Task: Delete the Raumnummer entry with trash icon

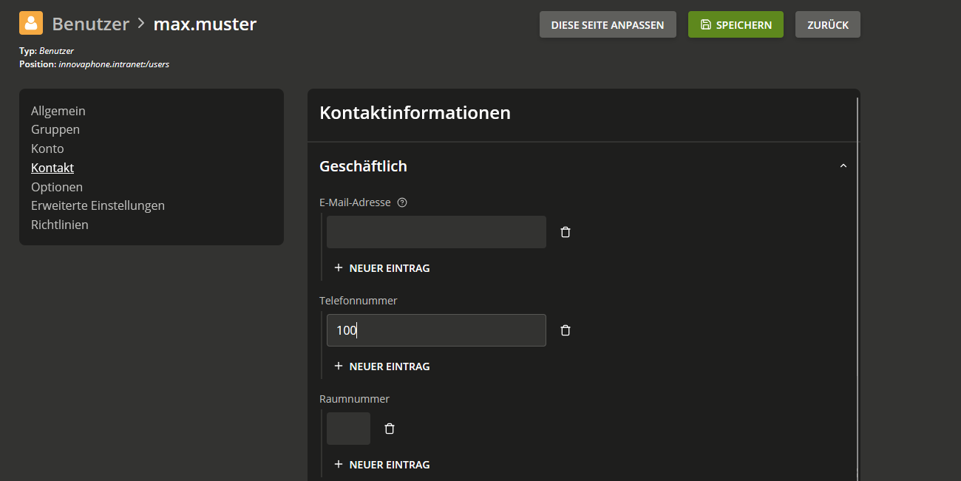Action: 390,429
